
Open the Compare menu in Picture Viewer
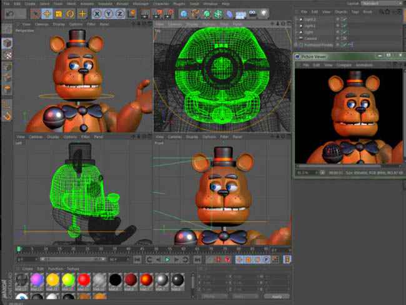344,65
